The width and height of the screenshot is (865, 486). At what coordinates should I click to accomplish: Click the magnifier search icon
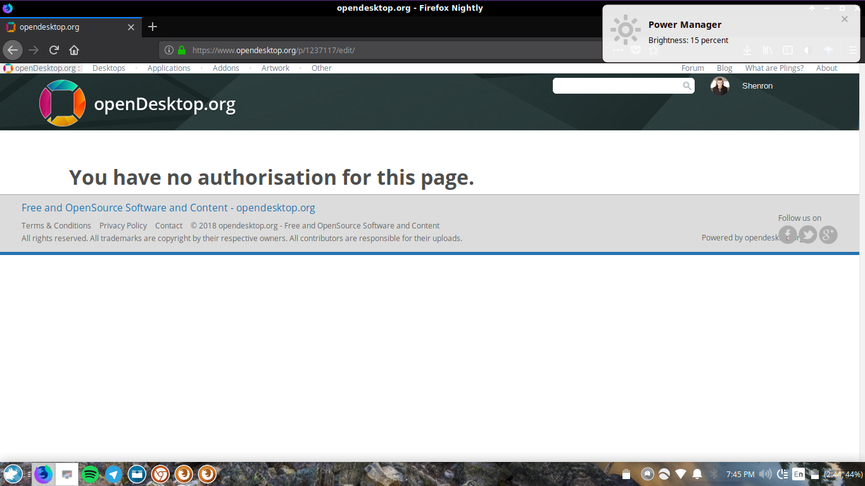[x=687, y=86]
